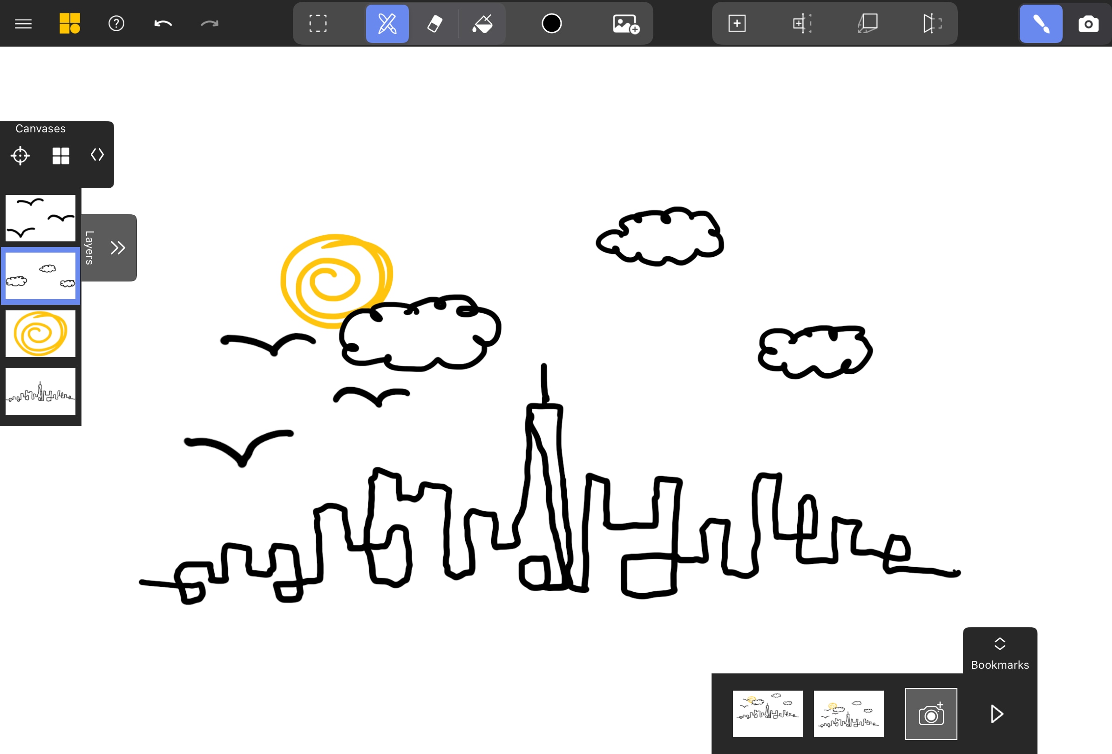Viewport: 1112px width, 754px height.
Task: Add a new bookmark with camera plus button
Action: [931, 714]
